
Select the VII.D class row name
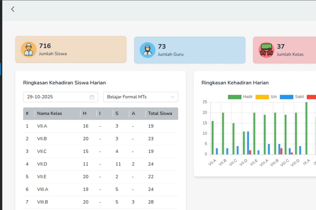tap(42, 164)
